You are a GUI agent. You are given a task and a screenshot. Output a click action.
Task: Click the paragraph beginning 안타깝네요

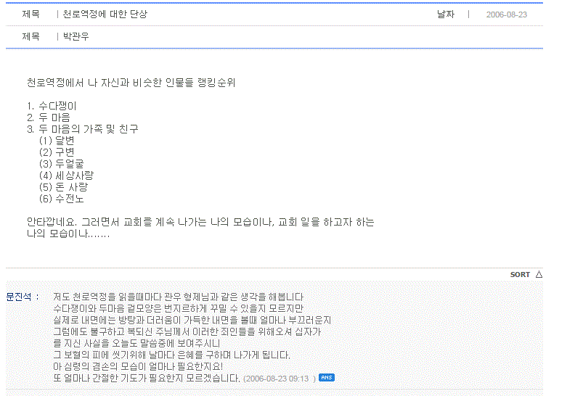click(x=200, y=228)
